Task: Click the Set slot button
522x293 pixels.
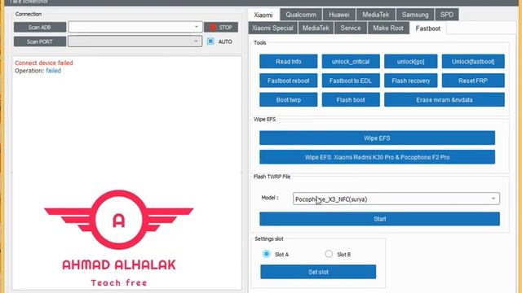Action: [318, 272]
